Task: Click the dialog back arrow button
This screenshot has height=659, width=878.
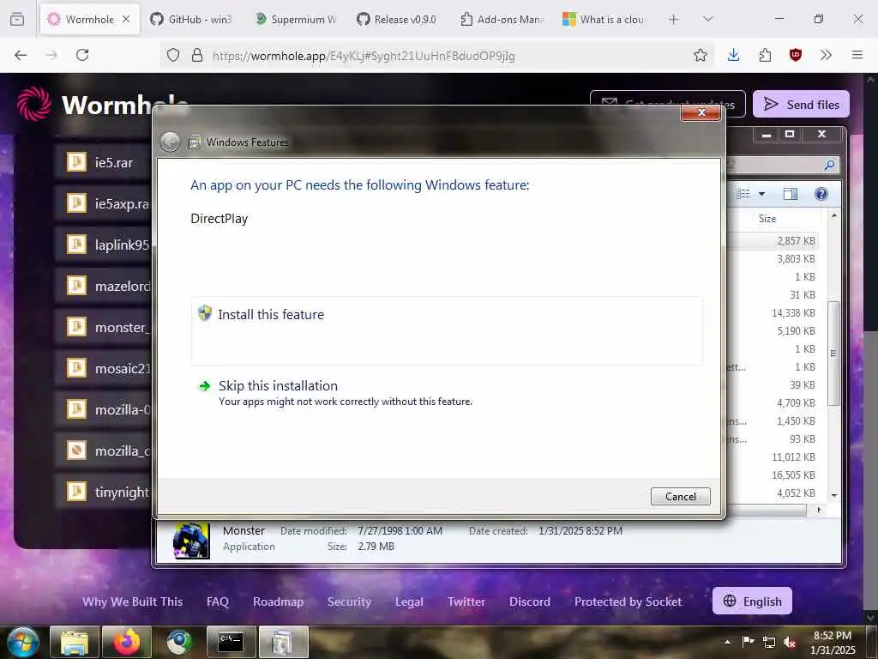Action: click(x=171, y=142)
